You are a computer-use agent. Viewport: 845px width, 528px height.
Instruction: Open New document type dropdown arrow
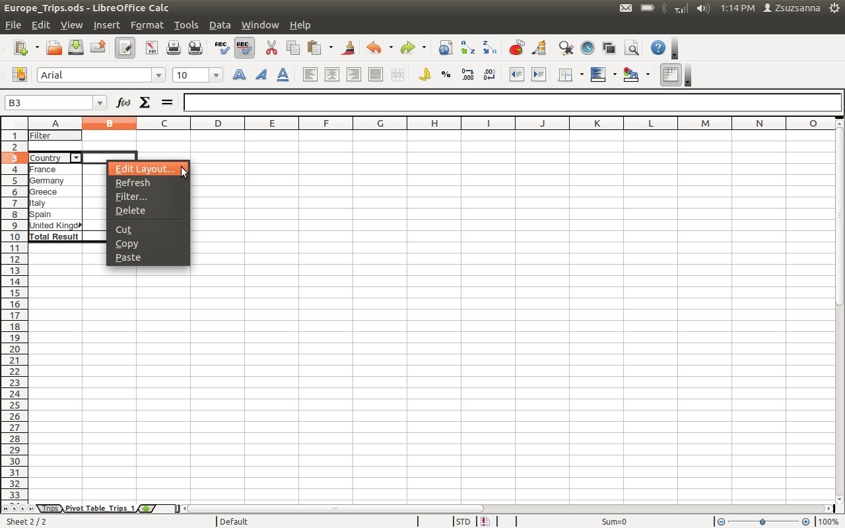[x=37, y=48]
